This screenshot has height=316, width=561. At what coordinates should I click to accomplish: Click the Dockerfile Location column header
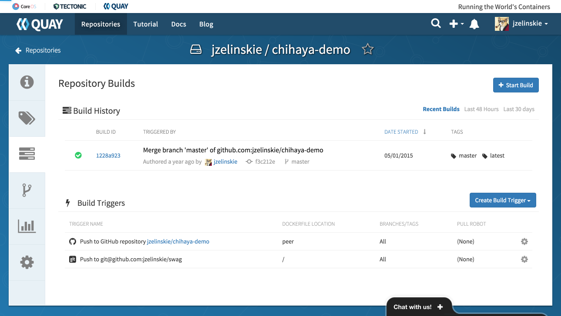(308, 224)
